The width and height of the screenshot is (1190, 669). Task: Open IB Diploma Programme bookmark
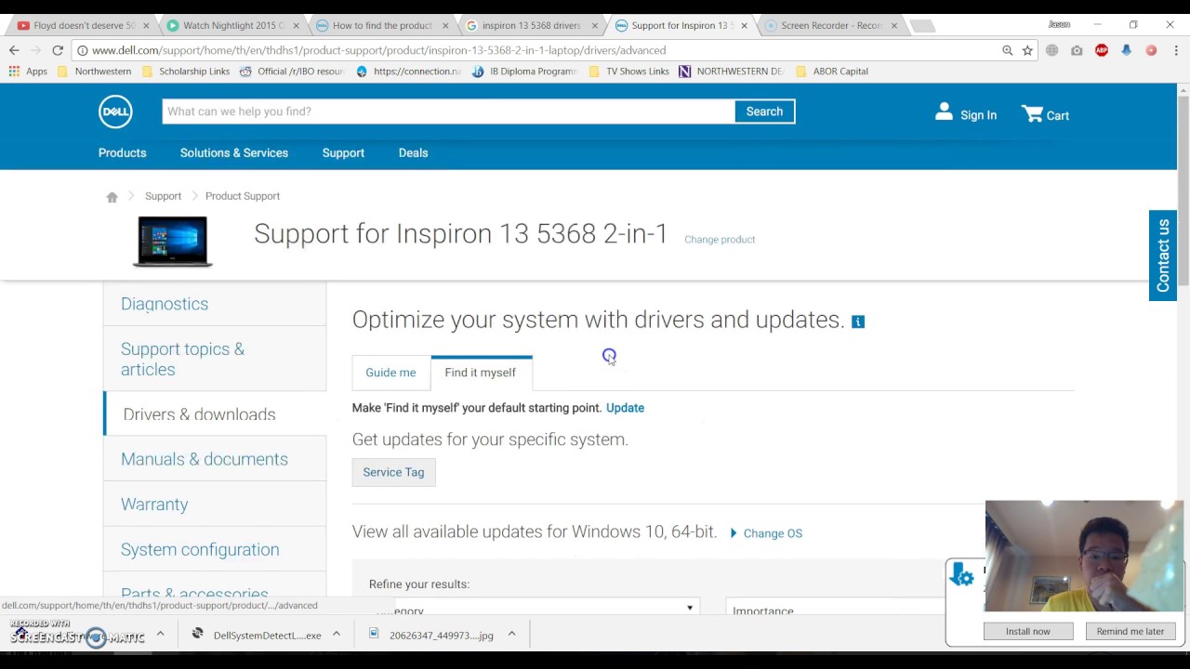pyautogui.click(x=524, y=71)
